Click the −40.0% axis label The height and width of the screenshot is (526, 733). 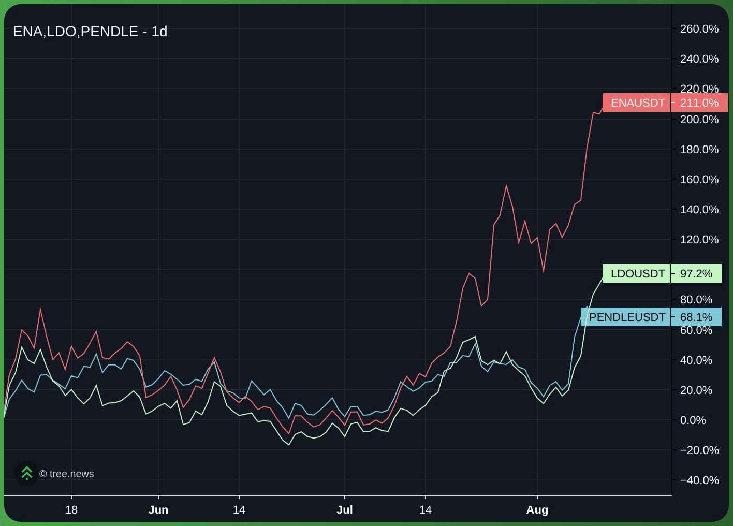pyautogui.click(x=699, y=480)
